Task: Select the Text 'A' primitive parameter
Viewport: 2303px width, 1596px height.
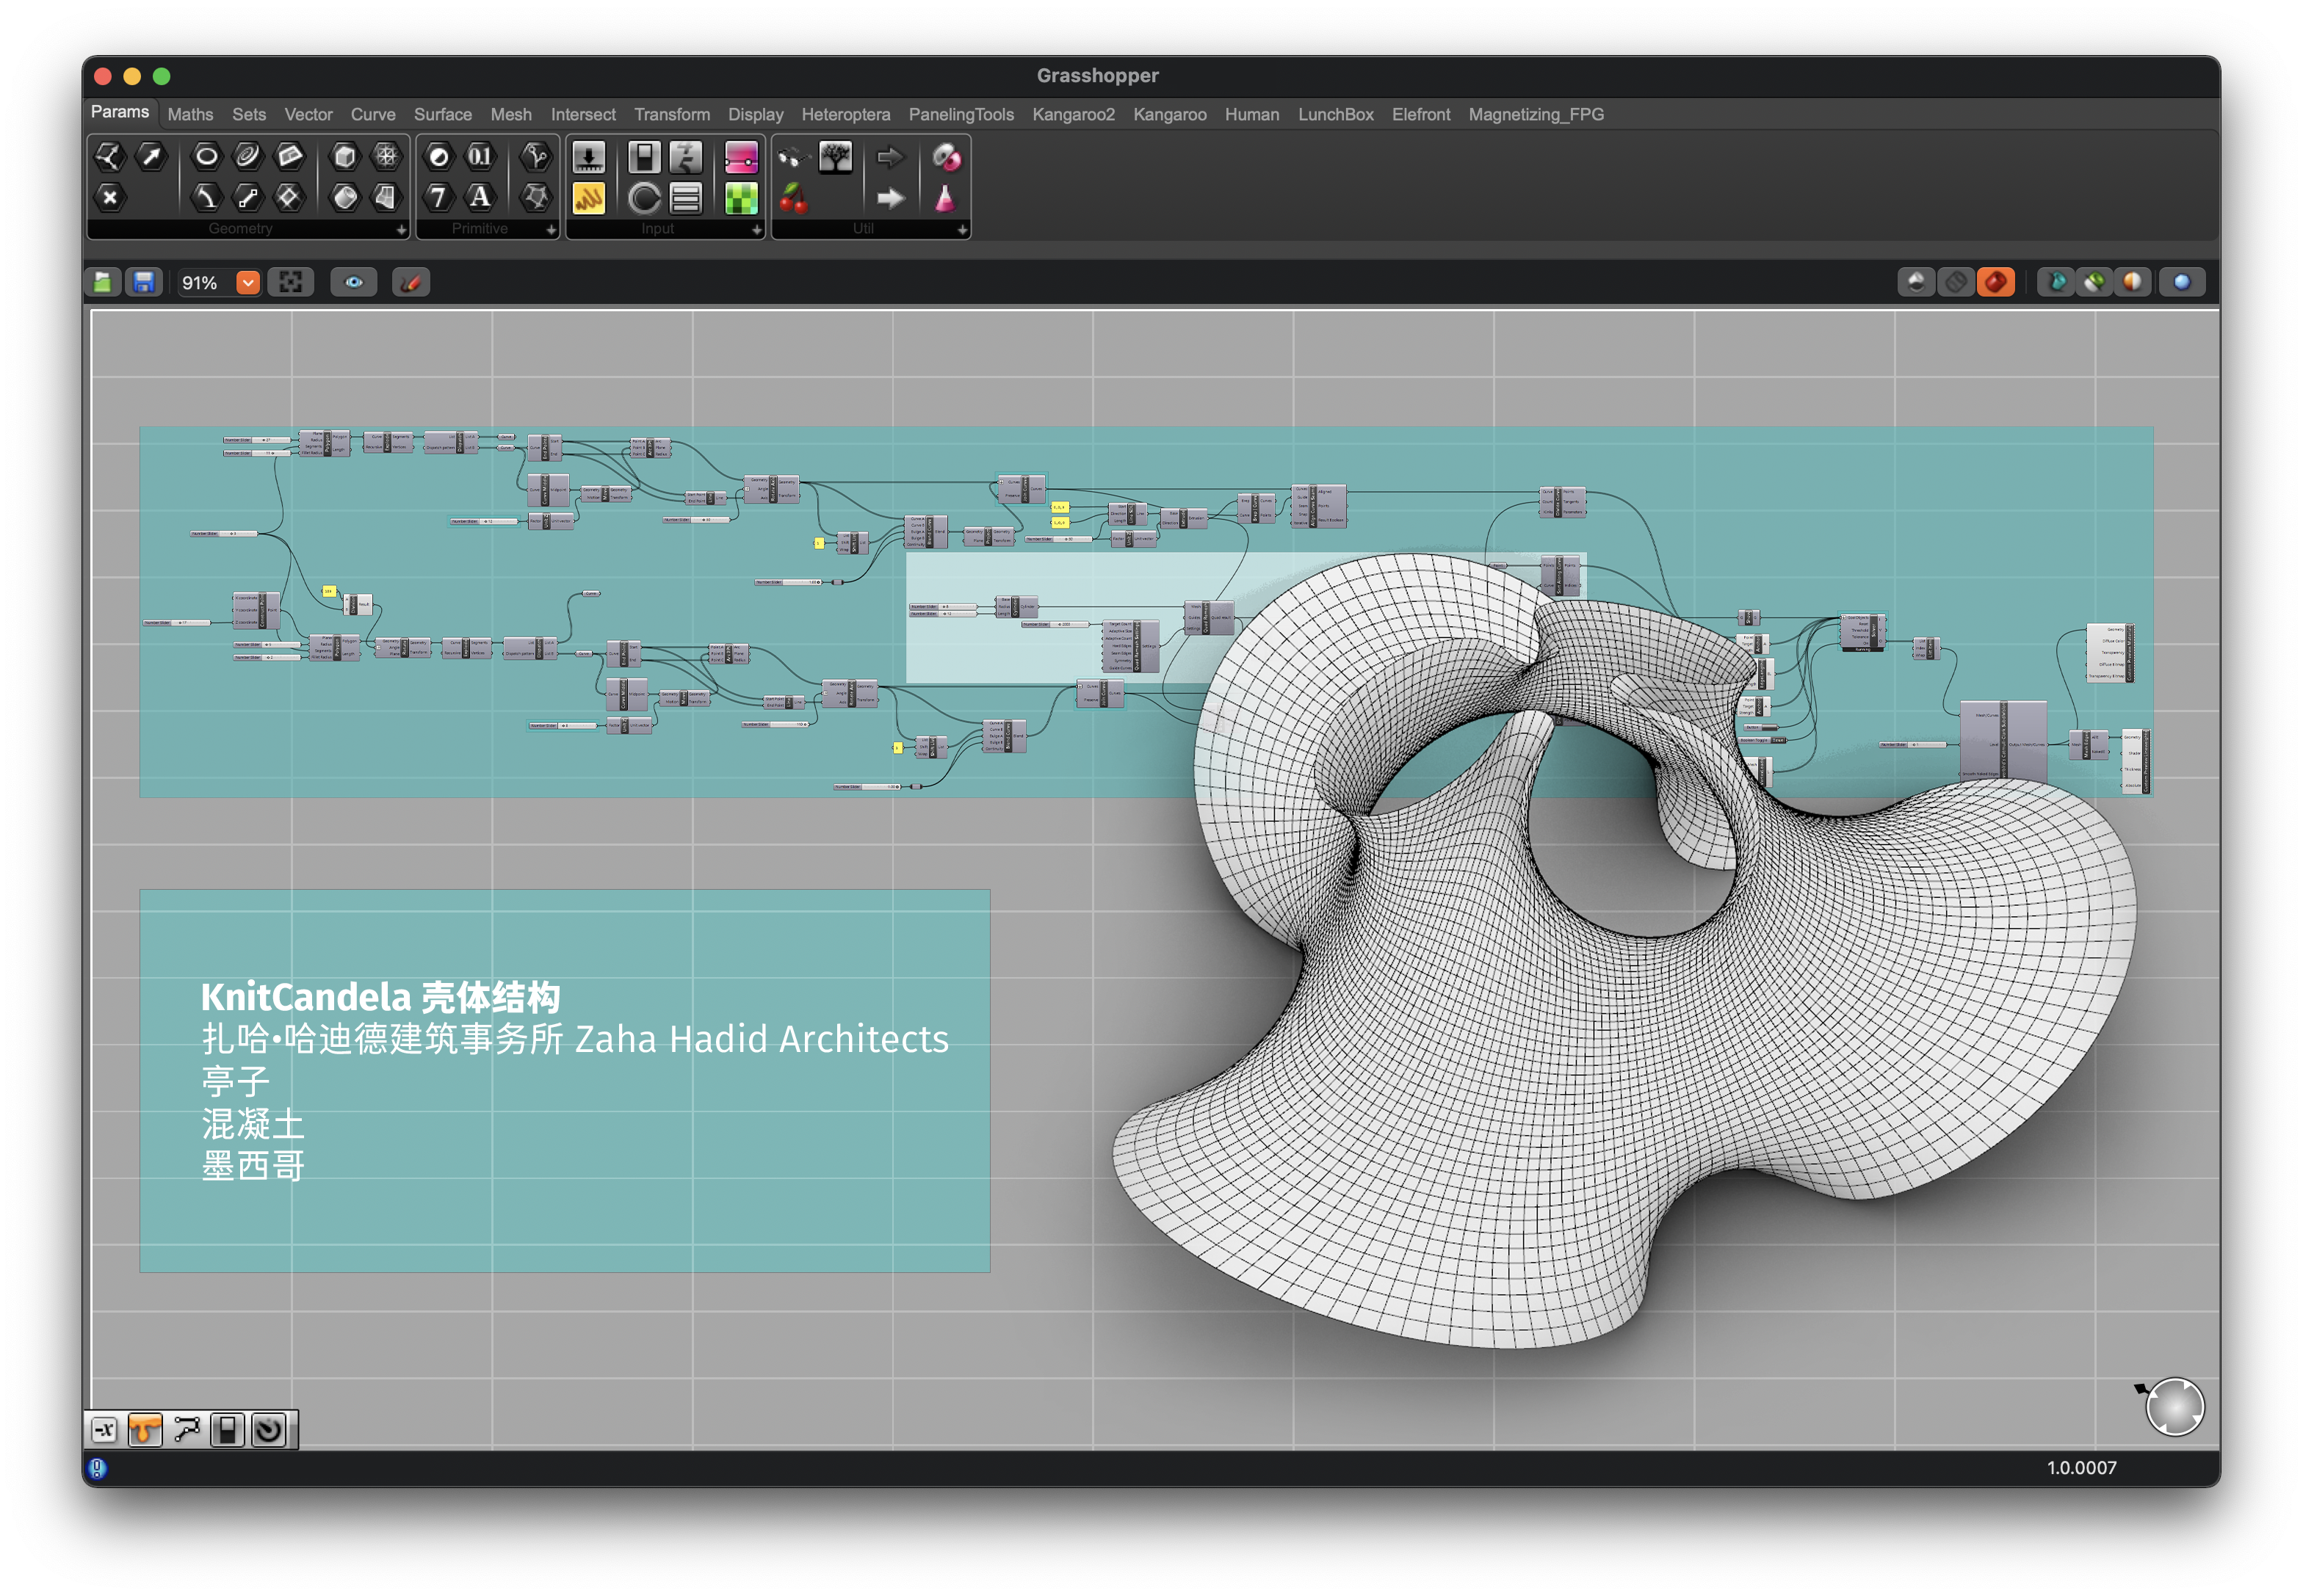Action: pos(480,197)
